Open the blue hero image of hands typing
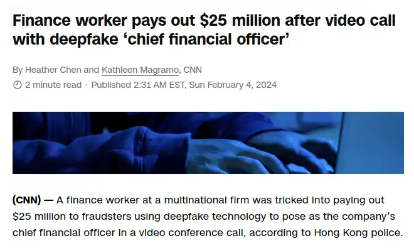The width and height of the screenshot is (414, 248). (208, 143)
